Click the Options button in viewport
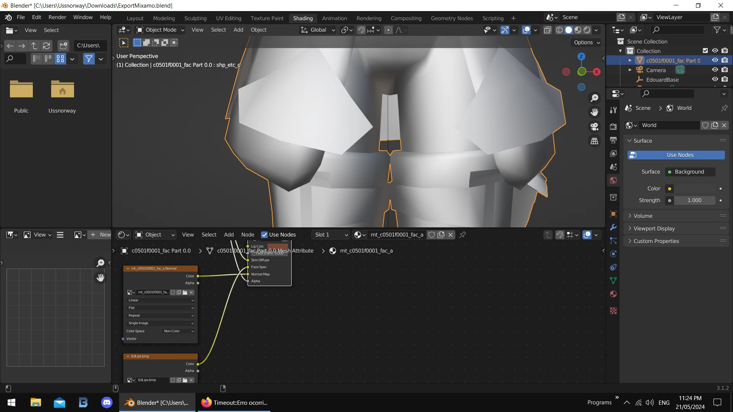This screenshot has width=733, height=412. click(587, 42)
